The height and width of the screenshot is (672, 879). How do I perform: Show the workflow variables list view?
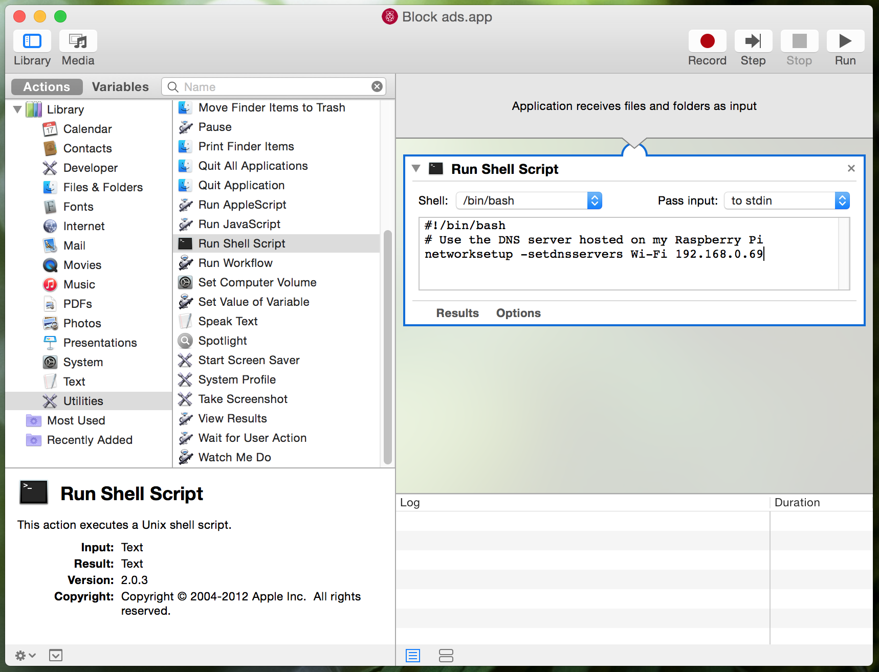point(446,655)
